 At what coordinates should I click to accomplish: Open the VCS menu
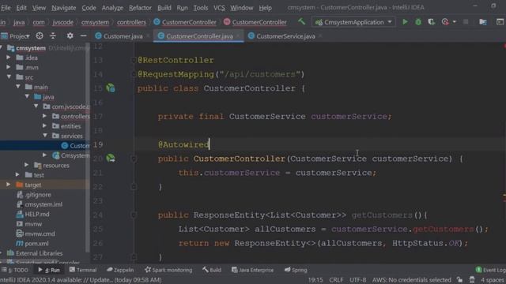(219, 7)
